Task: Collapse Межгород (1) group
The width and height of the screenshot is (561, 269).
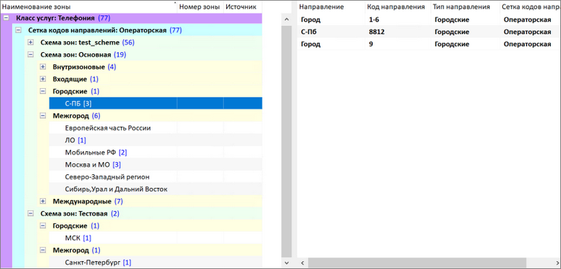Action: (43, 250)
